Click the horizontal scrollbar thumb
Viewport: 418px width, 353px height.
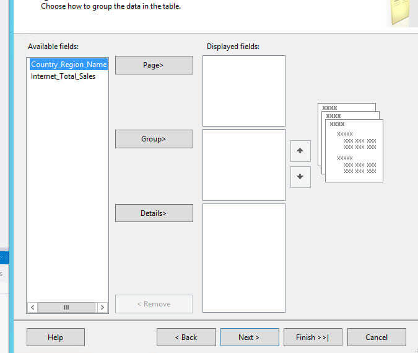(x=66, y=307)
